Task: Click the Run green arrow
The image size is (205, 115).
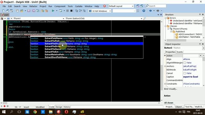Action: point(53,11)
